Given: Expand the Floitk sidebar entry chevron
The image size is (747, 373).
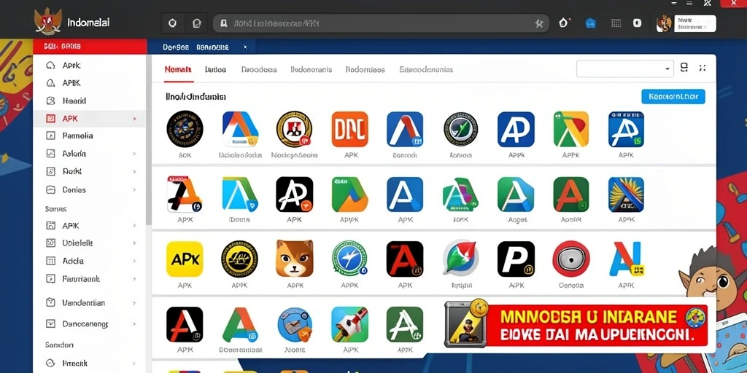Looking at the screenshot, I should pos(134,171).
